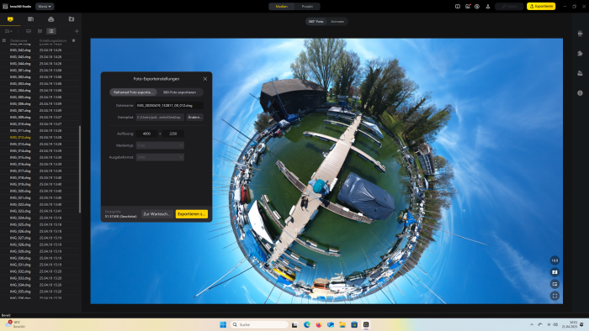589x331 pixels.
Task: Open the user account icon
Action: [x=487, y=7]
